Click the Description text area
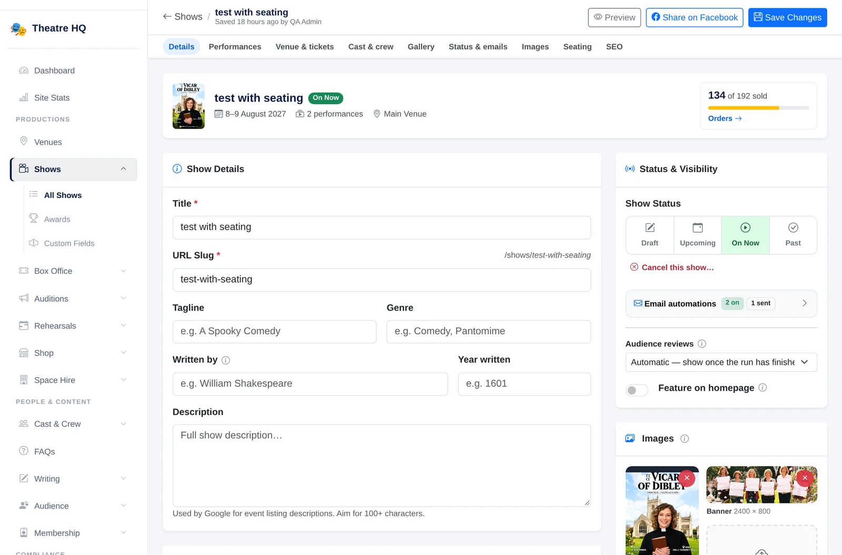 [382, 465]
